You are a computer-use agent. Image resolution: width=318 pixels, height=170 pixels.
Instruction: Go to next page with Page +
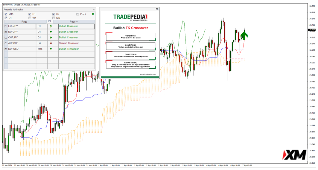pos(74,22)
